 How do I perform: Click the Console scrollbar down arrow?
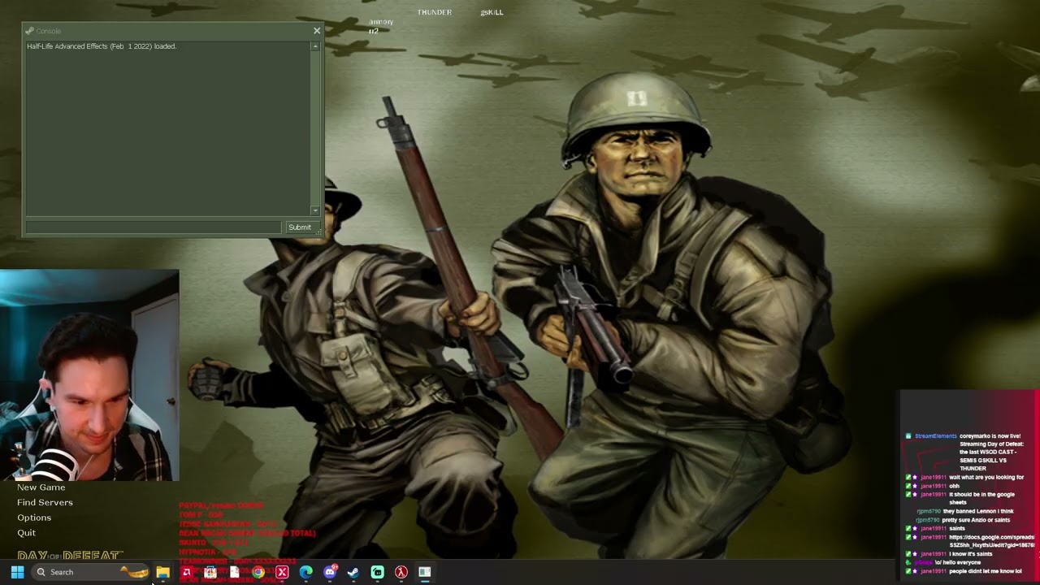[315, 211]
